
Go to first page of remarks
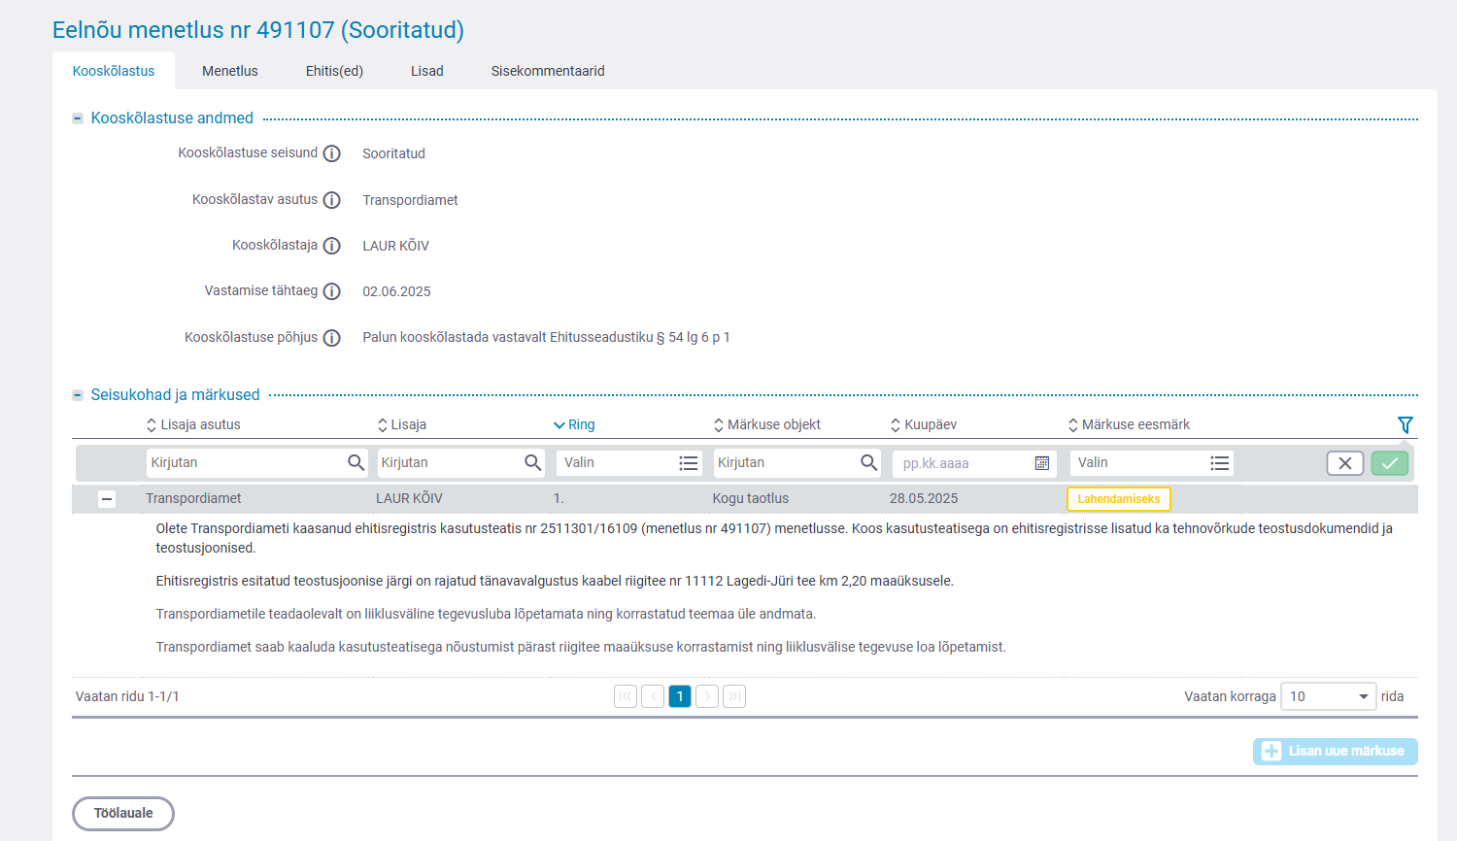click(x=626, y=696)
